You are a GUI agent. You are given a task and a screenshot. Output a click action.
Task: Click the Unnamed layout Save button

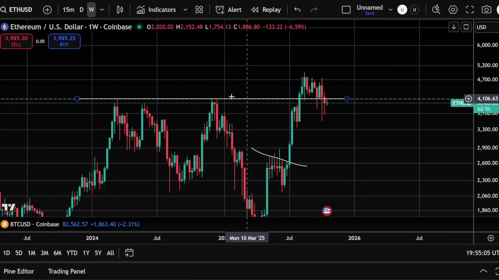coord(370,13)
